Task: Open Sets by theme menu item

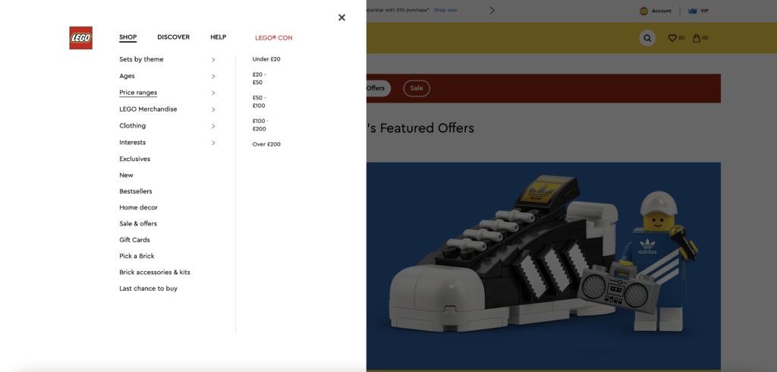Action: coord(141,59)
